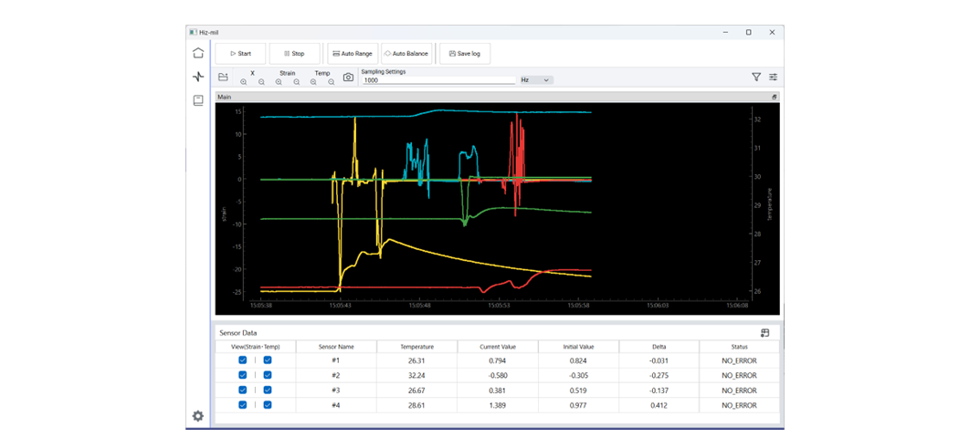
Task: Toggle strain view checkbox for sensor #1
Action: point(243,360)
